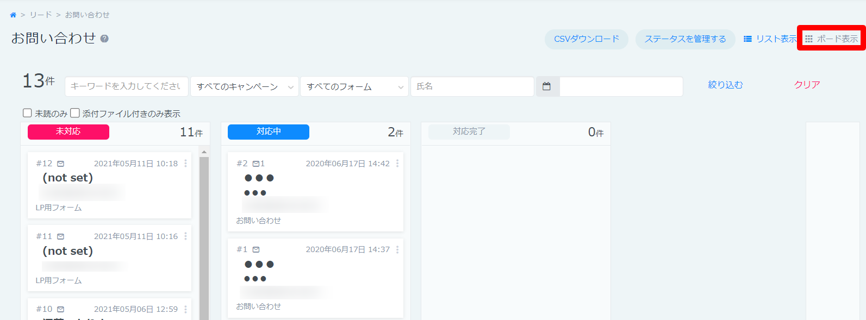Open the kebab menu on card #10
866x320 pixels.
pos(185,309)
